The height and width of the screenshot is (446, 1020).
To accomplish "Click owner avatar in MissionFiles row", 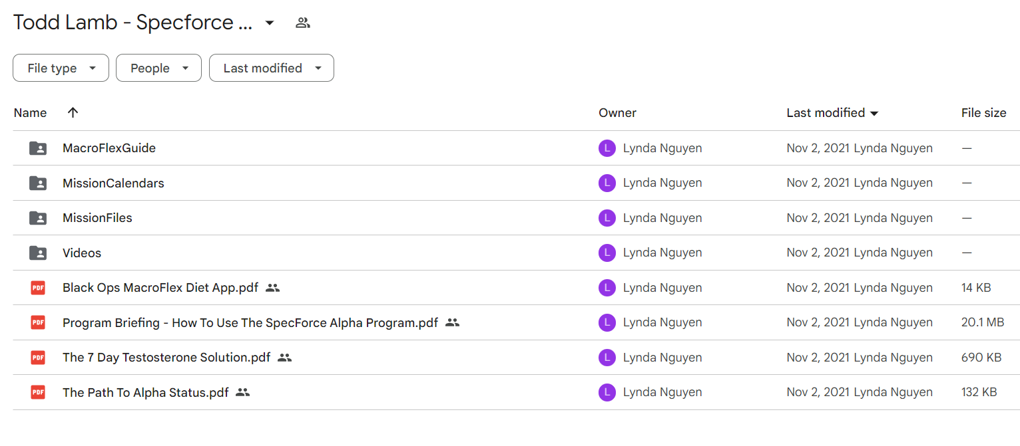I will coord(607,218).
